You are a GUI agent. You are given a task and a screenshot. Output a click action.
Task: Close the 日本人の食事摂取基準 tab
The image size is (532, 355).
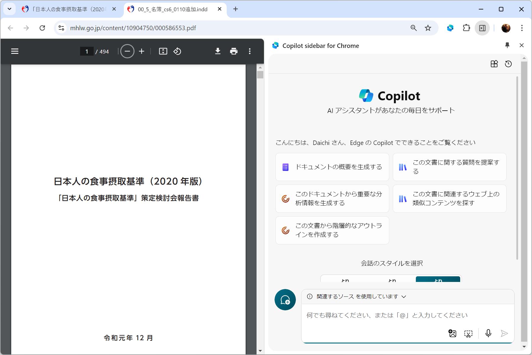tap(114, 9)
